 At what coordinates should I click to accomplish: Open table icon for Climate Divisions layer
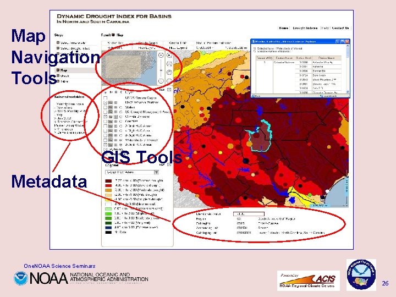116,117
